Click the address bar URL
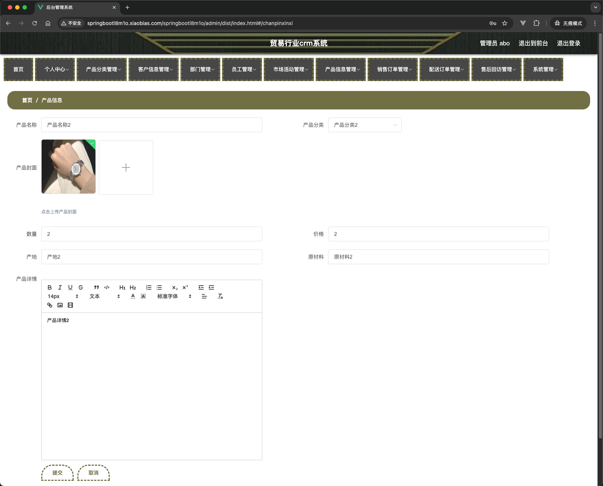The height and width of the screenshot is (486, 603). pyautogui.click(x=190, y=23)
